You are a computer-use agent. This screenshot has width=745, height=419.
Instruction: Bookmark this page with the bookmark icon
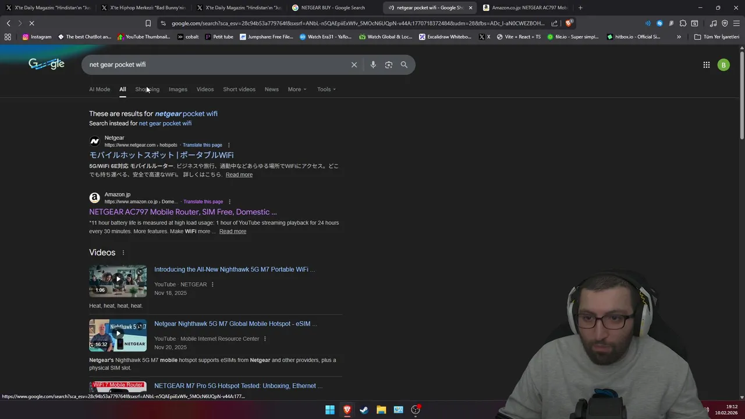[x=148, y=23]
